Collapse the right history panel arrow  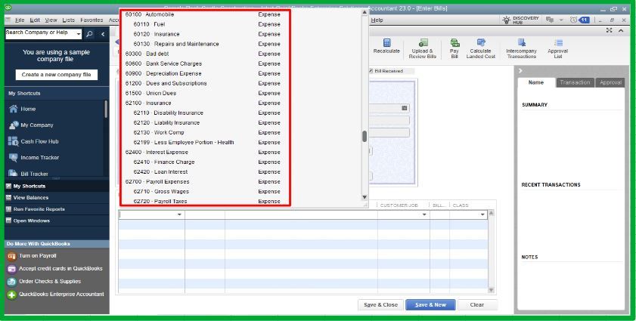[x=520, y=70]
